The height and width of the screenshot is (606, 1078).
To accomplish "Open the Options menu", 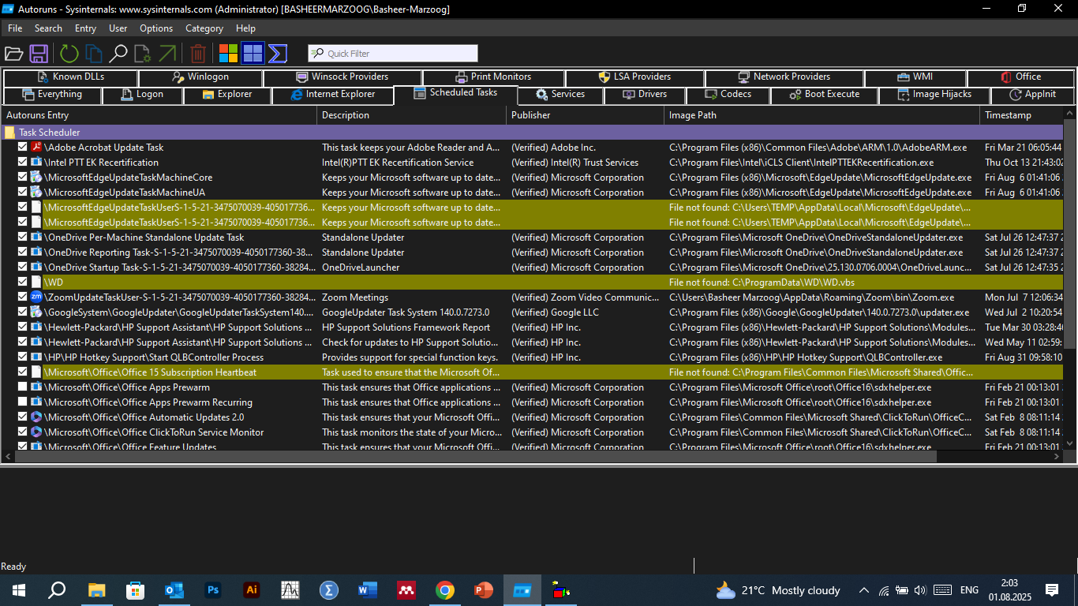I will tap(155, 28).
